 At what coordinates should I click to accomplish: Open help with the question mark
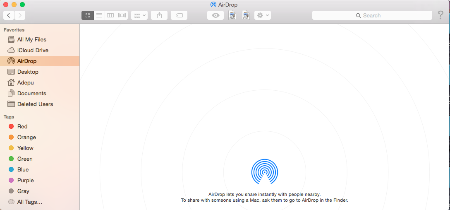pyautogui.click(x=440, y=15)
